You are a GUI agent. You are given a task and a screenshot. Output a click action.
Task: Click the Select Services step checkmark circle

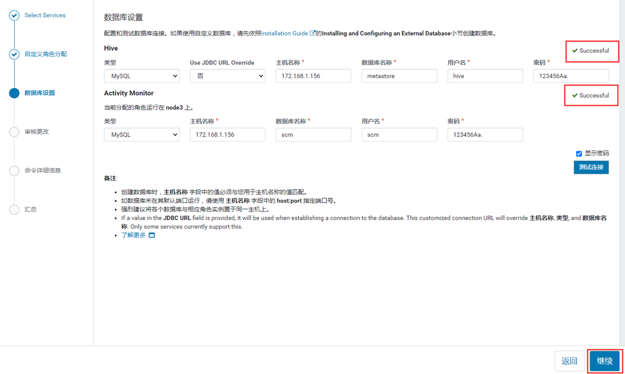(14, 15)
